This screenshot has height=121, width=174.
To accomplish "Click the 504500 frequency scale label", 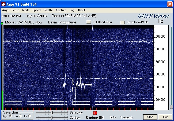I will click(x=160, y=100).
